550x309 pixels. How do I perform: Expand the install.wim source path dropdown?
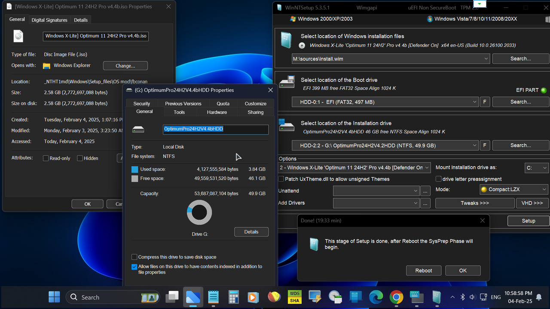click(x=486, y=58)
